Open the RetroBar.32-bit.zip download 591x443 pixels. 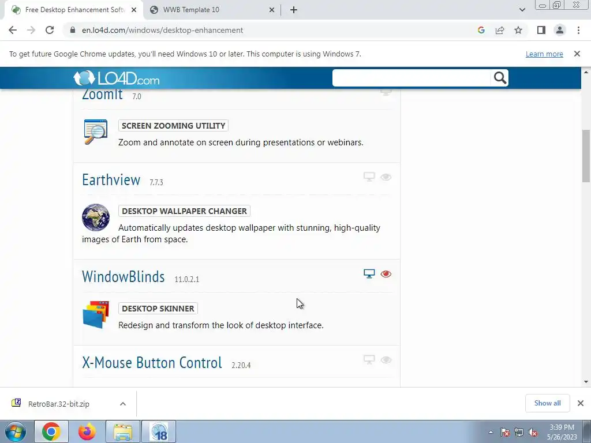58,404
